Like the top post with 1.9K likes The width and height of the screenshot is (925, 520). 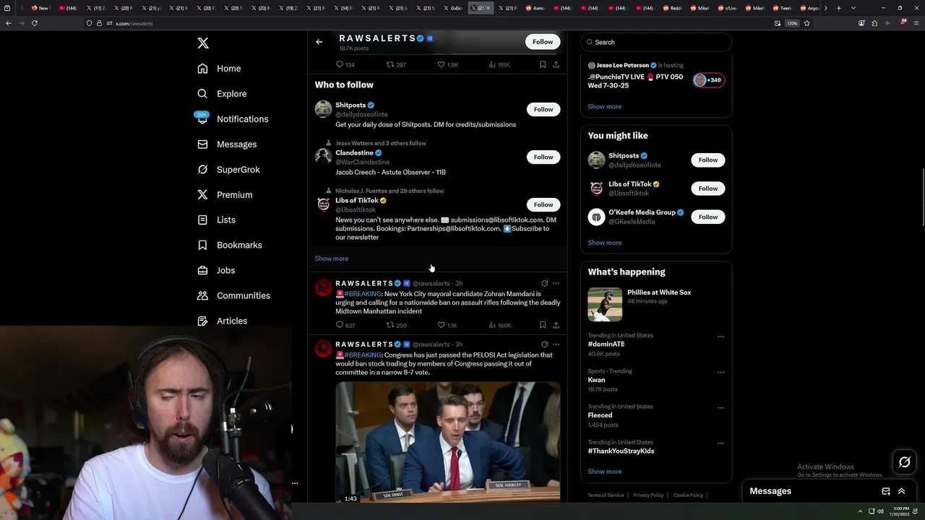click(x=441, y=64)
